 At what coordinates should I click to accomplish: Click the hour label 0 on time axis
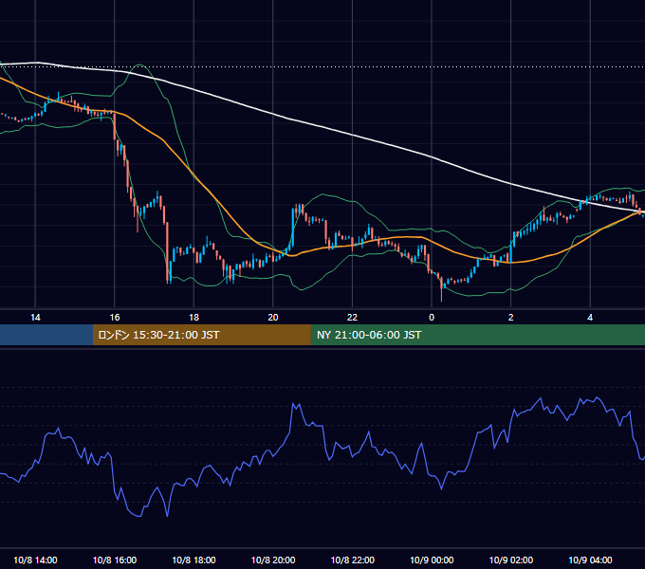(432, 318)
